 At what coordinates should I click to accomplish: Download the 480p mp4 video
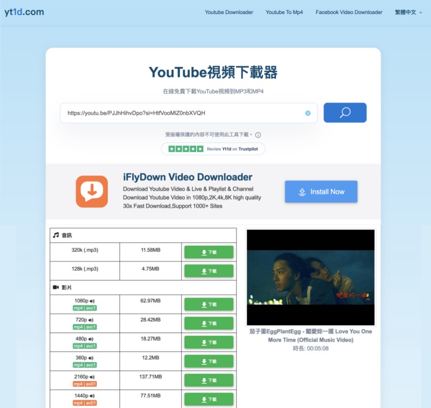click(x=208, y=342)
